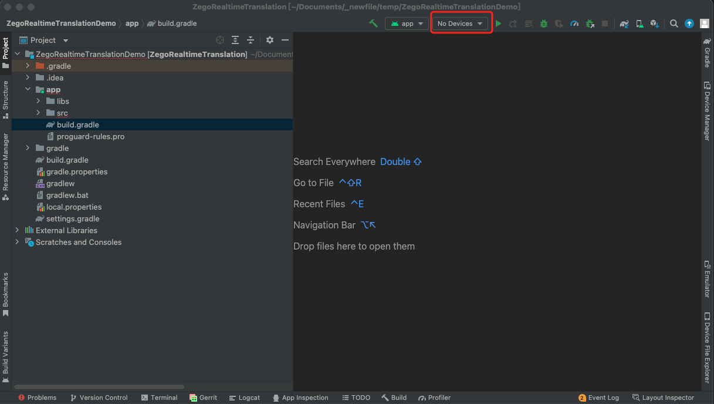Viewport: 714px width, 404px height.
Task: Click the app breadcrumb in navigation bar
Action: [132, 23]
